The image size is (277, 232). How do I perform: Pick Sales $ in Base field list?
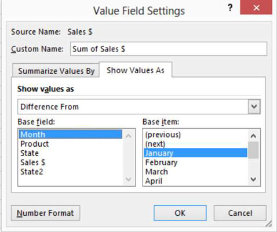click(x=71, y=162)
